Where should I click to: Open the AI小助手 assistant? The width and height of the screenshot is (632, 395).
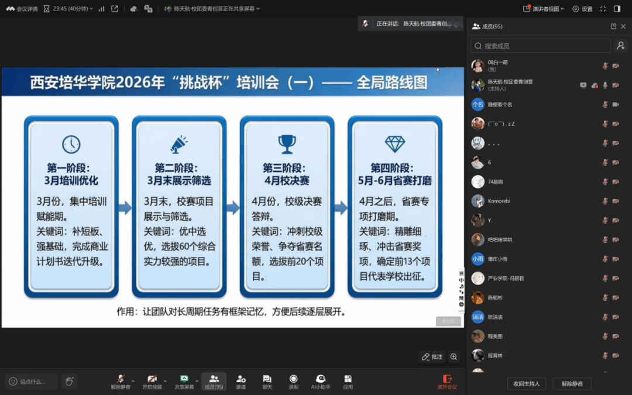320,381
